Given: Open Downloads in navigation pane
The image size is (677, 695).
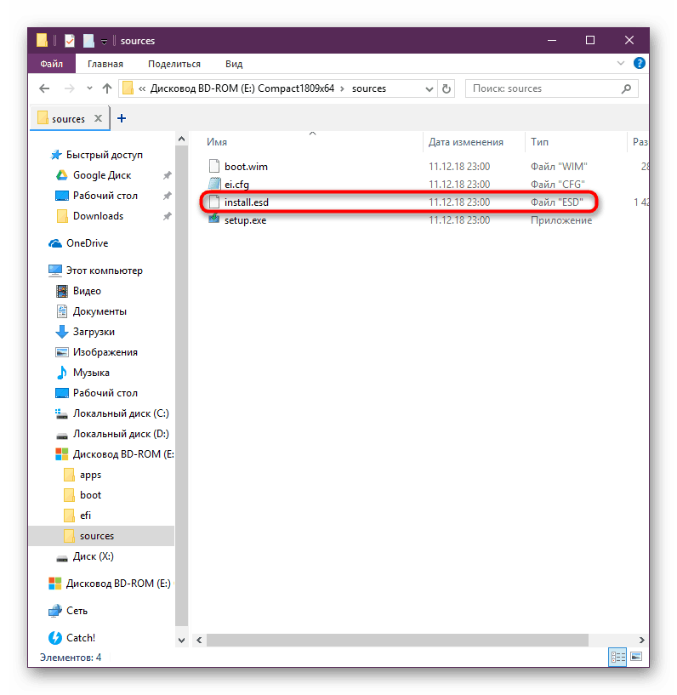Looking at the screenshot, I should point(98,216).
